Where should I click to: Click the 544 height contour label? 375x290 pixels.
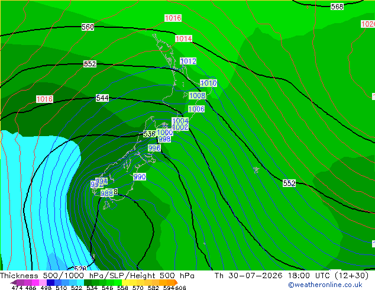pyautogui.click(x=102, y=98)
